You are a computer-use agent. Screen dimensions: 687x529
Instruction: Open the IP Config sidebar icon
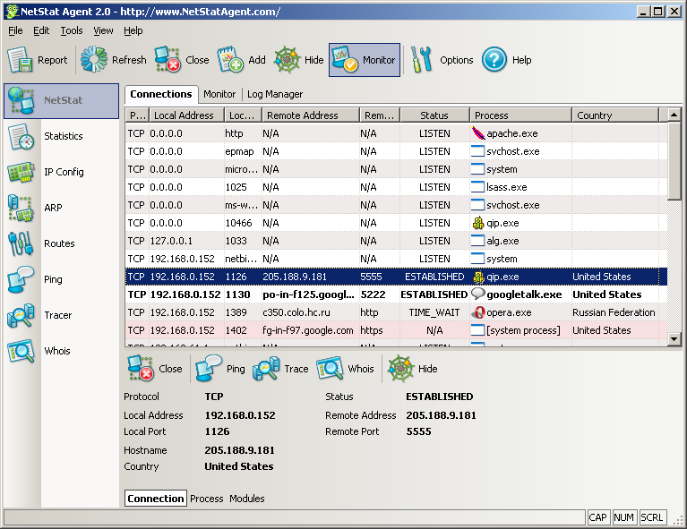click(x=21, y=172)
